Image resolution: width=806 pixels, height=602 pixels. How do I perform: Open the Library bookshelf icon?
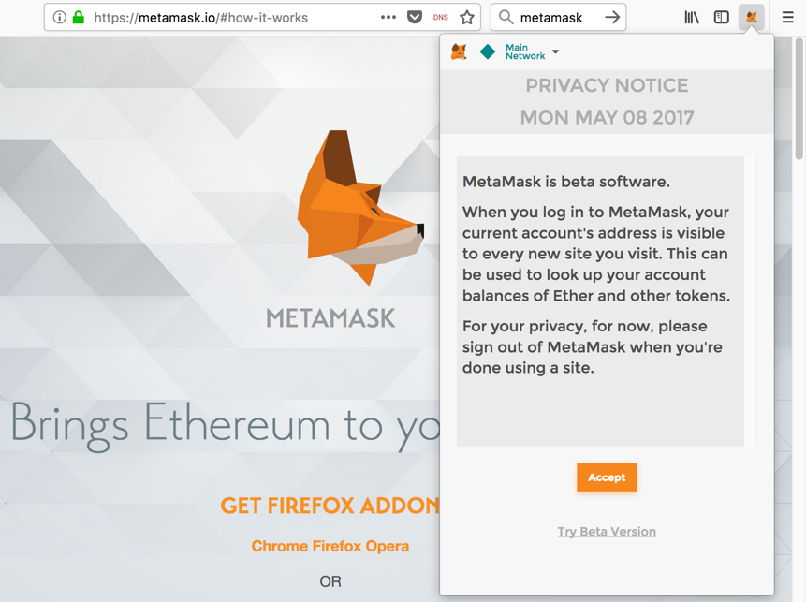tap(692, 18)
